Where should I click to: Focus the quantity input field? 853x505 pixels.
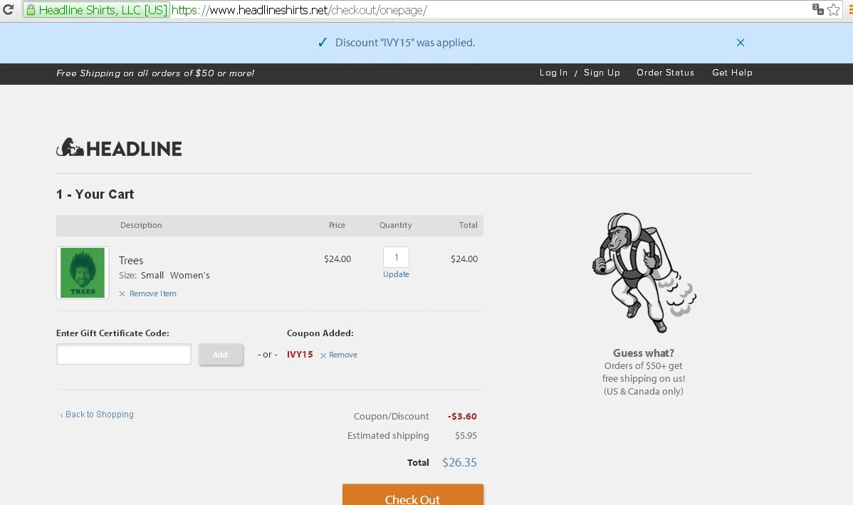coord(396,257)
